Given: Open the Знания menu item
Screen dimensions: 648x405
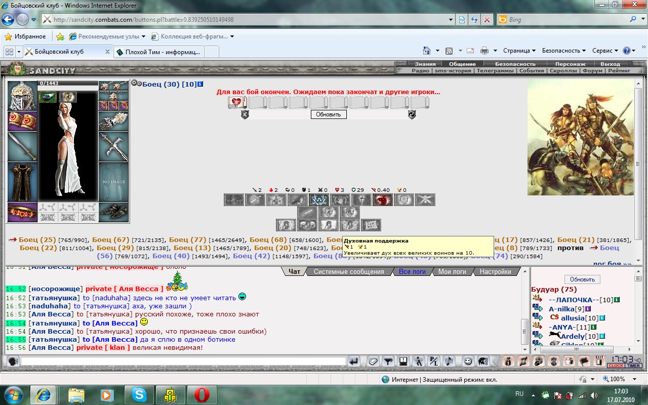Looking at the screenshot, I should pos(425,64).
